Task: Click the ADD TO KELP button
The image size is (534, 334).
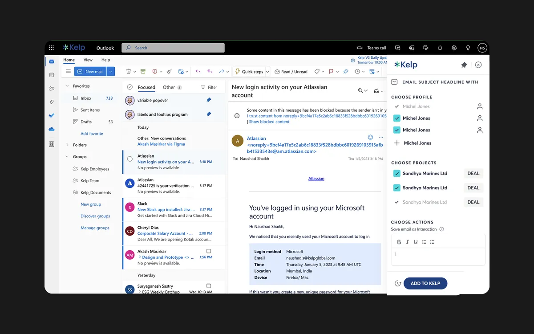Action: tap(425, 283)
